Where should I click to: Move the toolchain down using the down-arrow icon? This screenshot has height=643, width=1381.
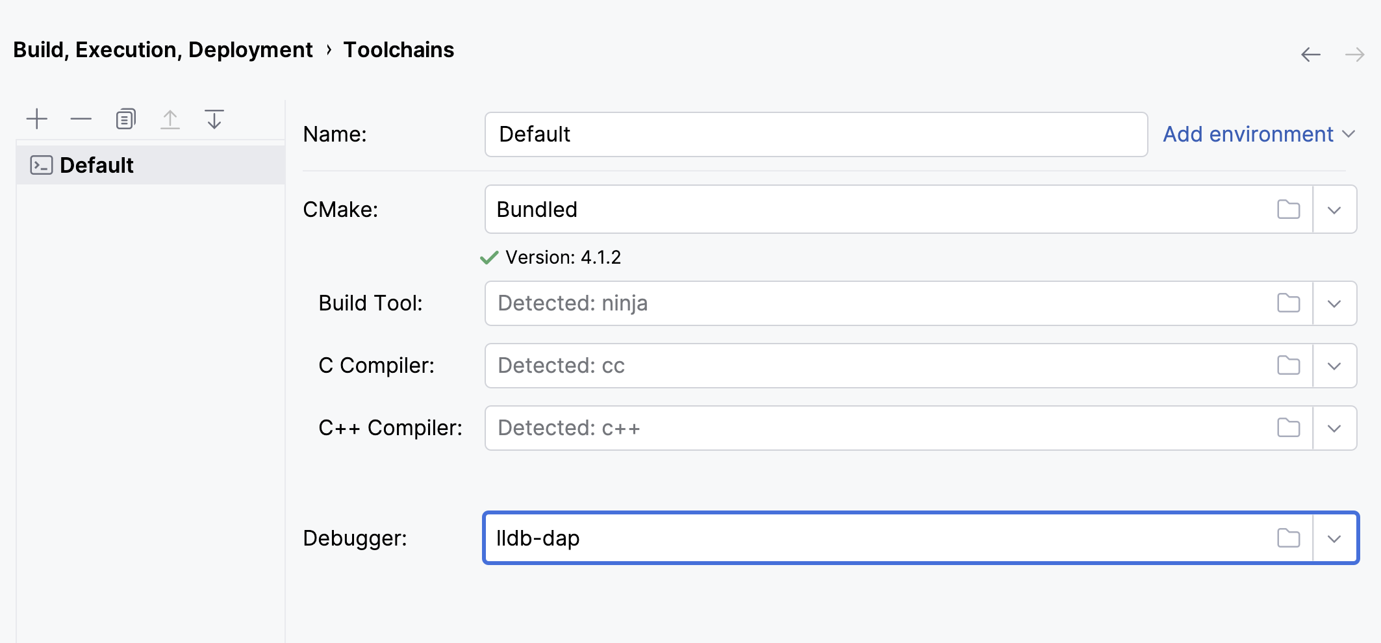click(213, 119)
